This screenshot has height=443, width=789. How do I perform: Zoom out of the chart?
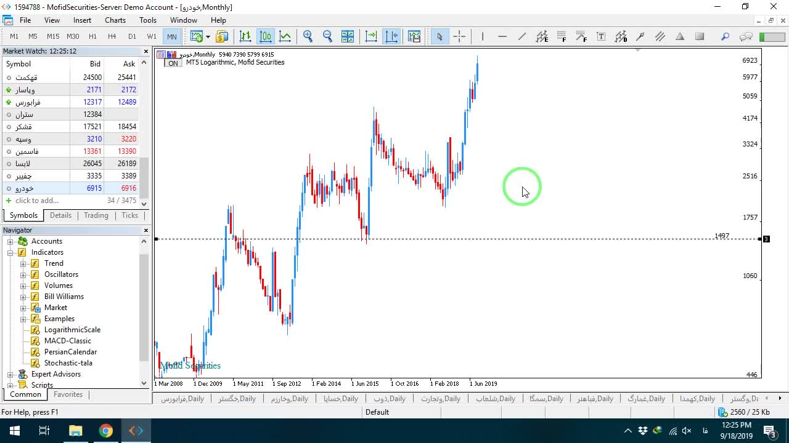[x=327, y=36]
